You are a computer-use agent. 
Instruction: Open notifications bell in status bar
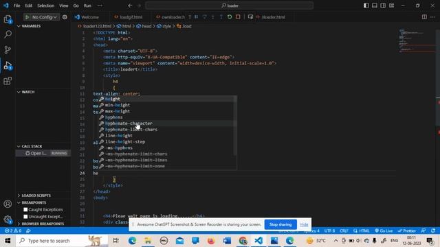(433, 231)
